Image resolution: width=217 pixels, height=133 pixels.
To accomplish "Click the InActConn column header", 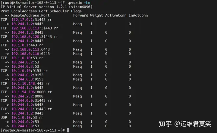I will pyautogui.click(x=138, y=15).
